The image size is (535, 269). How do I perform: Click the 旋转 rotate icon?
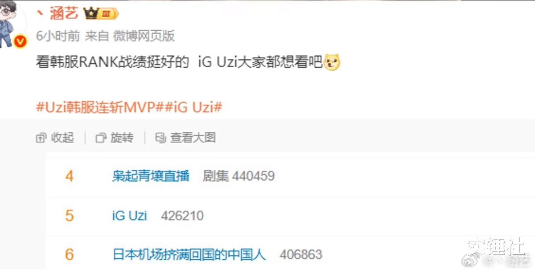(x=101, y=138)
